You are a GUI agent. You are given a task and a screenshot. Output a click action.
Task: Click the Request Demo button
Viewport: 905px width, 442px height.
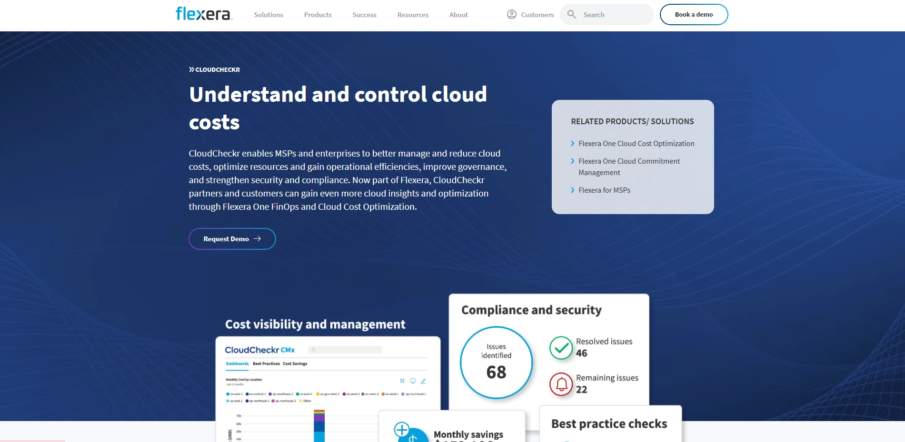(x=232, y=238)
